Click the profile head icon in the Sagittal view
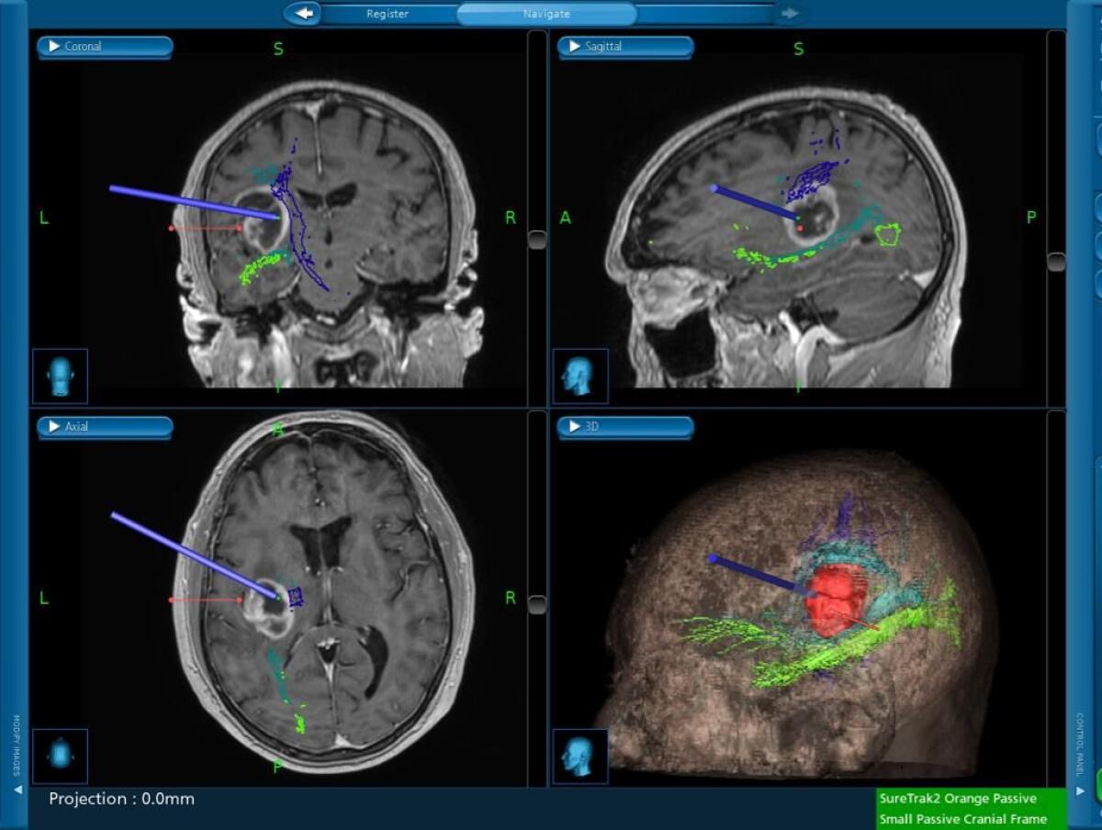The width and height of the screenshot is (1102, 830). click(x=581, y=376)
